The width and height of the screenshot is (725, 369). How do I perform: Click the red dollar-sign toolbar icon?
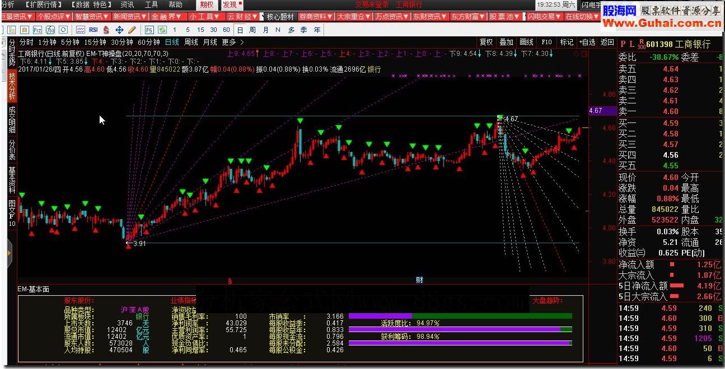[x=106, y=30]
